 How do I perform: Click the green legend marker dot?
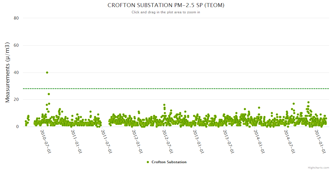pos(148,162)
